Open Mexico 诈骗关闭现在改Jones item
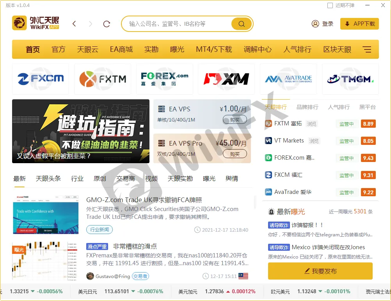The width and height of the screenshot is (391, 301). [x=328, y=247]
